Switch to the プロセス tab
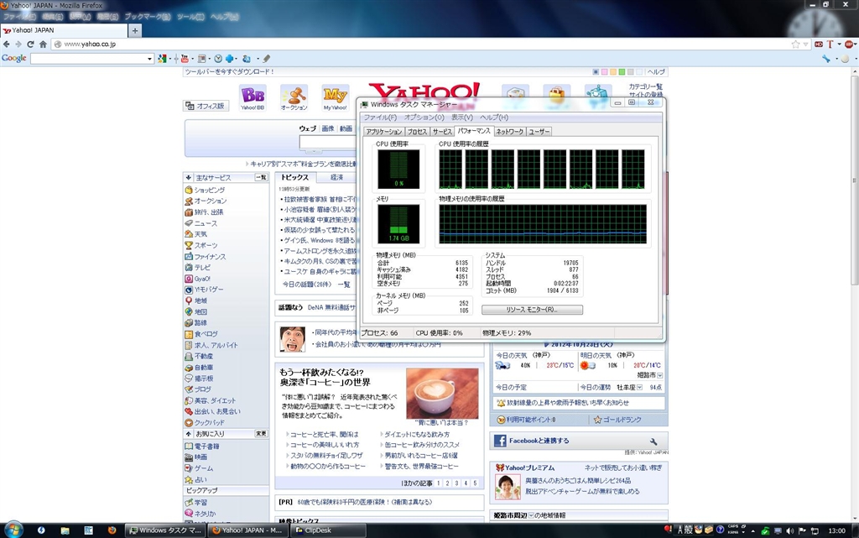Screen dimensions: 859x538 417,132
